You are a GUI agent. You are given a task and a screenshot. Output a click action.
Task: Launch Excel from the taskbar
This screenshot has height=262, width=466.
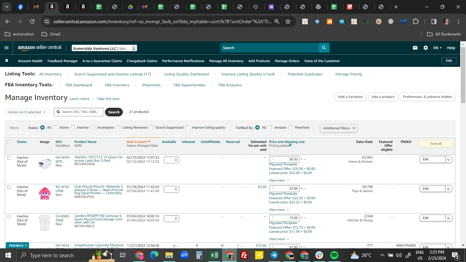point(214,255)
